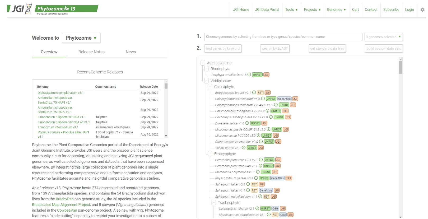The height and width of the screenshot is (219, 428).
Task: Open info icon for Ceratopteris richardii v2.1
Action: [257, 208]
